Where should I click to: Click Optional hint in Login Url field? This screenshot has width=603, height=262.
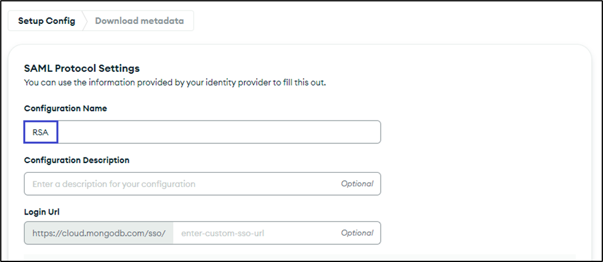[357, 233]
